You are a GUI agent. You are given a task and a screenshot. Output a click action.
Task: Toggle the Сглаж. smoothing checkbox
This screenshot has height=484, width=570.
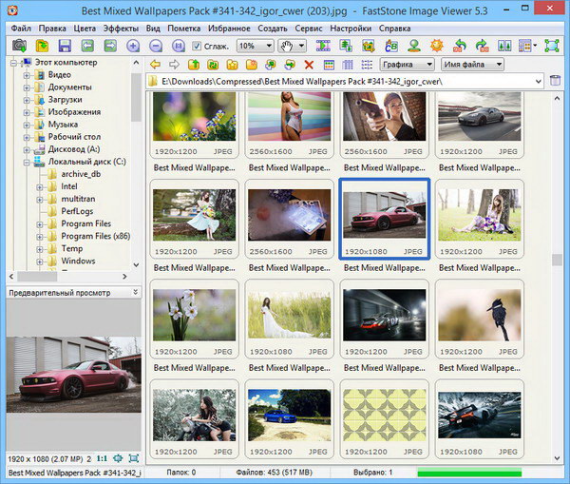pyautogui.click(x=197, y=46)
